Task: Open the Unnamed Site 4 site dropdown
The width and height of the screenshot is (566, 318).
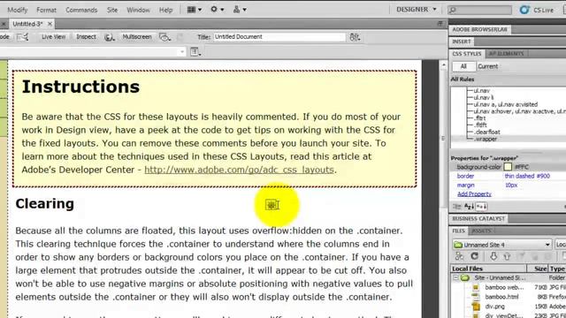Action: (x=502, y=245)
